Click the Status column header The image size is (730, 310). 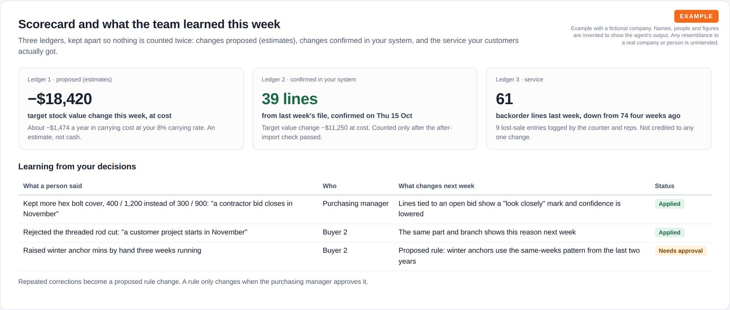[x=664, y=186]
